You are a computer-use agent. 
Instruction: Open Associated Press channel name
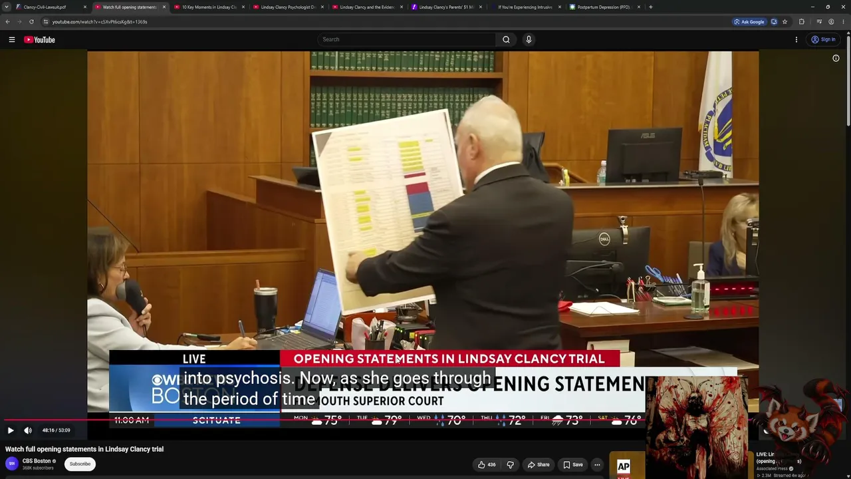(771, 468)
